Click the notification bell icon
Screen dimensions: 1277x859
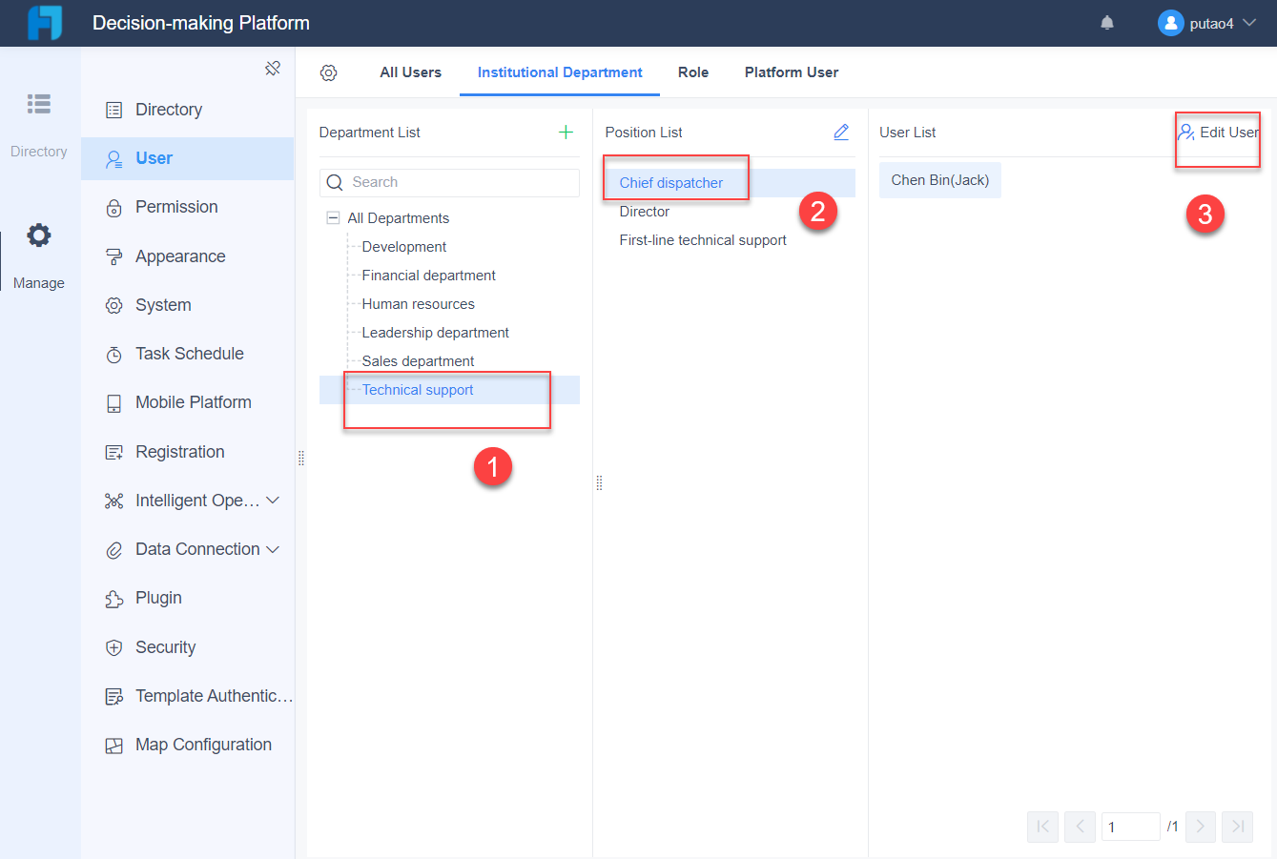1106,22
